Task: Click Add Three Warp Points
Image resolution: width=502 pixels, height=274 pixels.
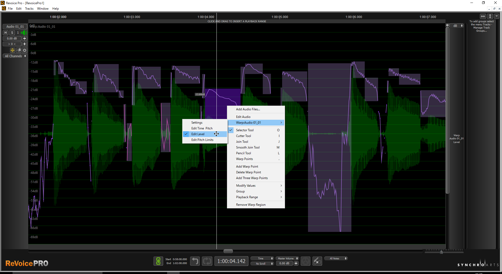Action: pos(256,178)
